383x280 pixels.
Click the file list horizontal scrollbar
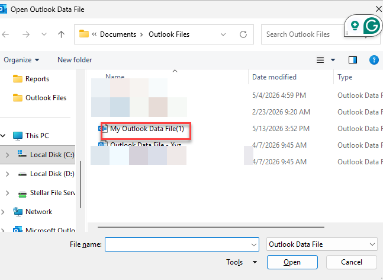(x=211, y=227)
